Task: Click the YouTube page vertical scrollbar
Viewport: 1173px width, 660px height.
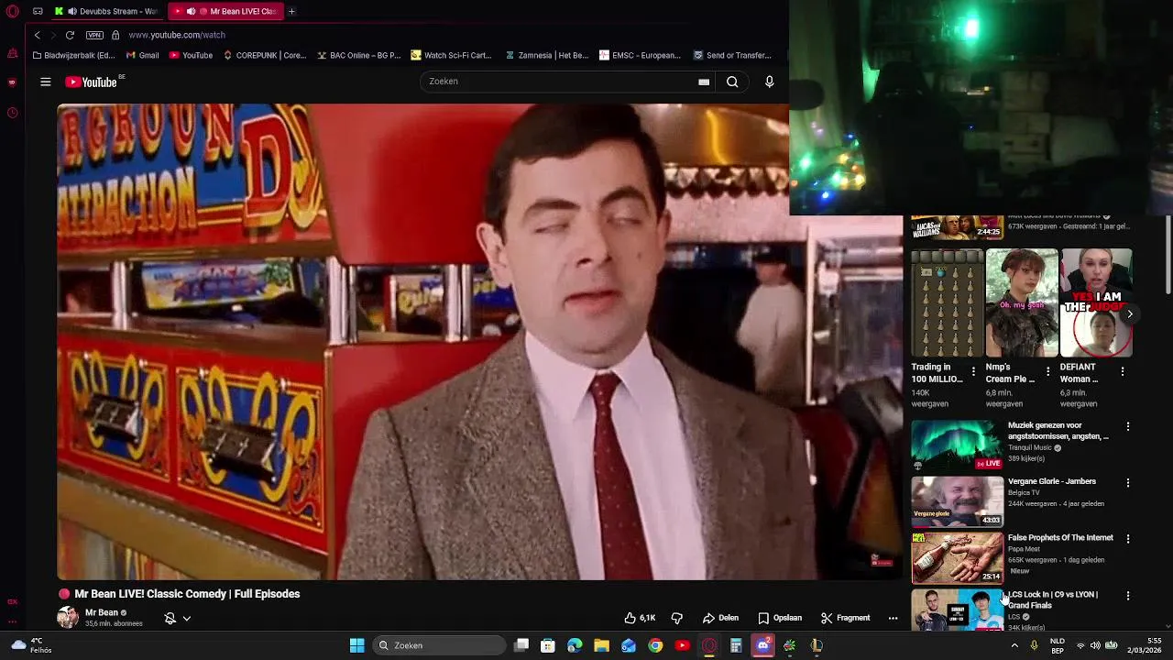Action: [x=1168, y=257]
